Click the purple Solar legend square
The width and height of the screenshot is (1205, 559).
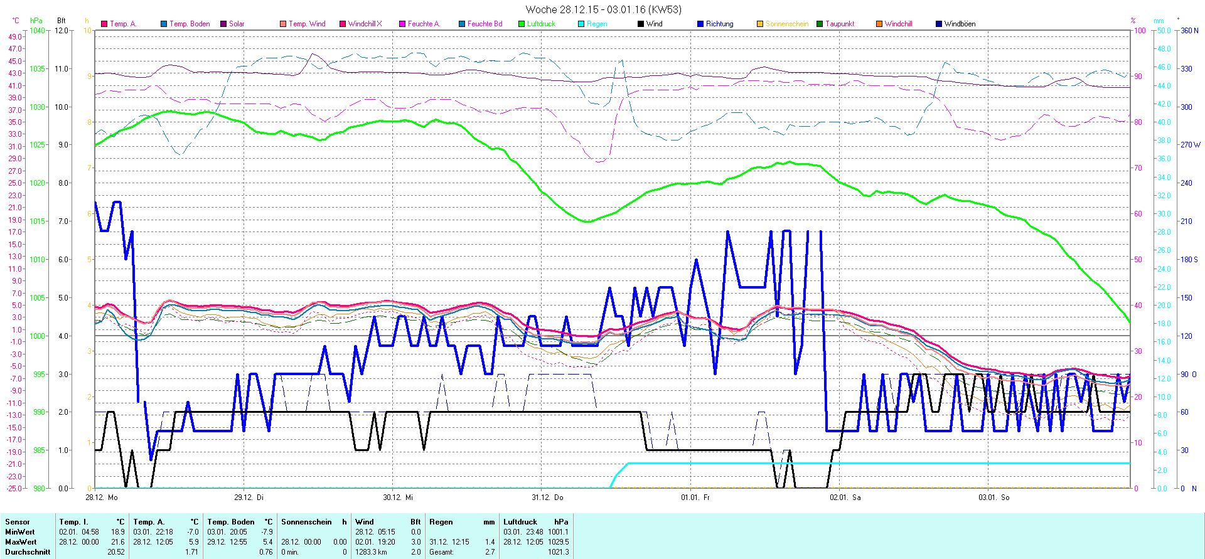(223, 24)
